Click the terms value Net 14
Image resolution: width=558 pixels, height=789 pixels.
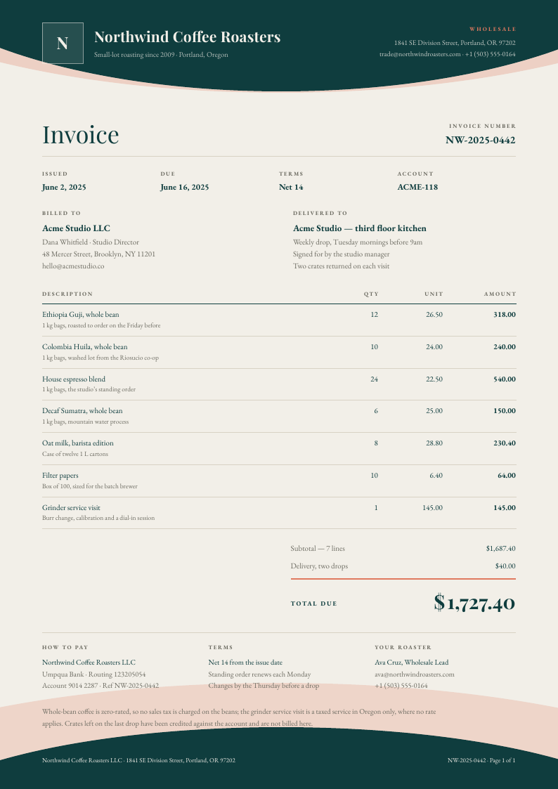(x=292, y=187)
